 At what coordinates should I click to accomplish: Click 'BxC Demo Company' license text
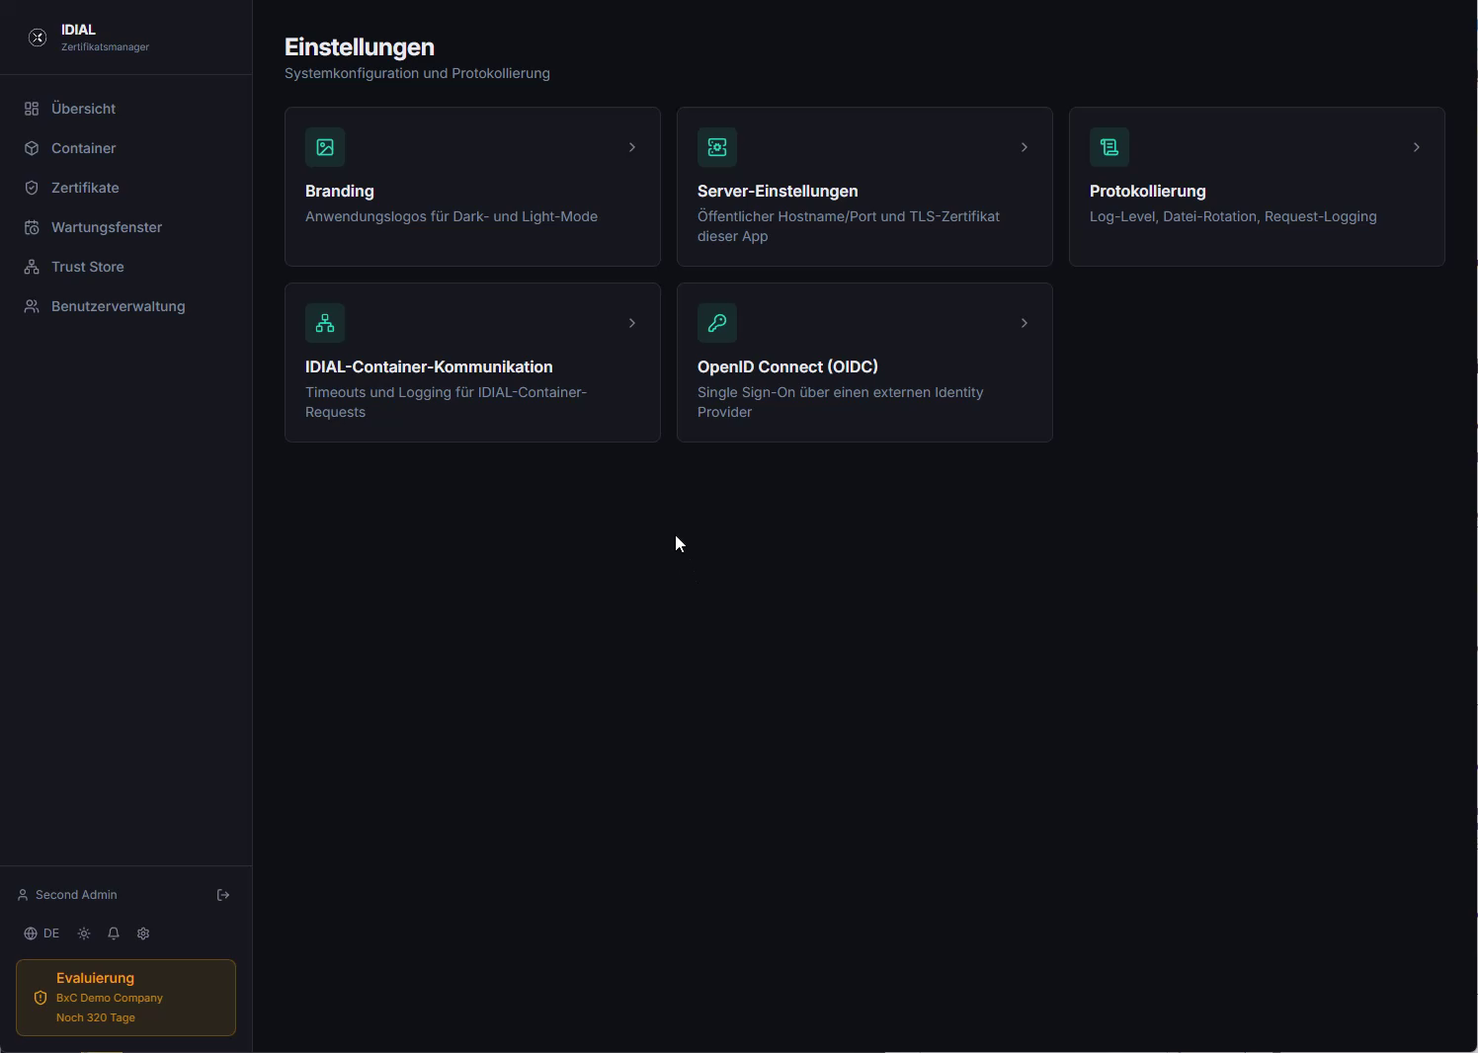coord(110,998)
